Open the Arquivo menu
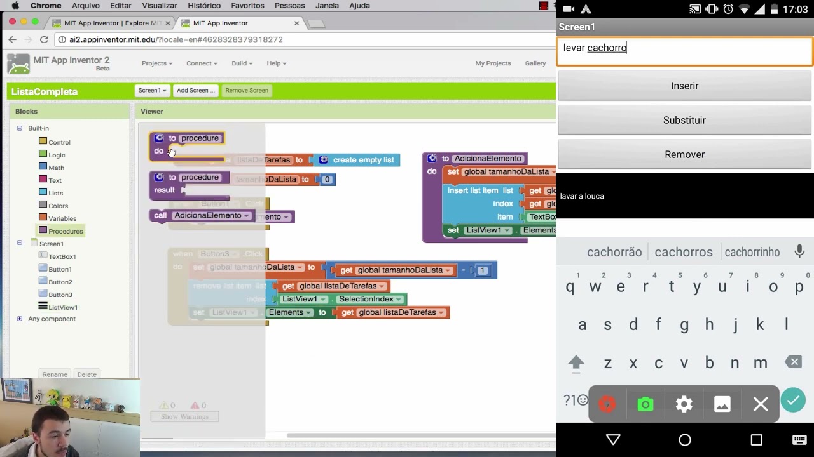The width and height of the screenshot is (814, 457). coord(85,6)
